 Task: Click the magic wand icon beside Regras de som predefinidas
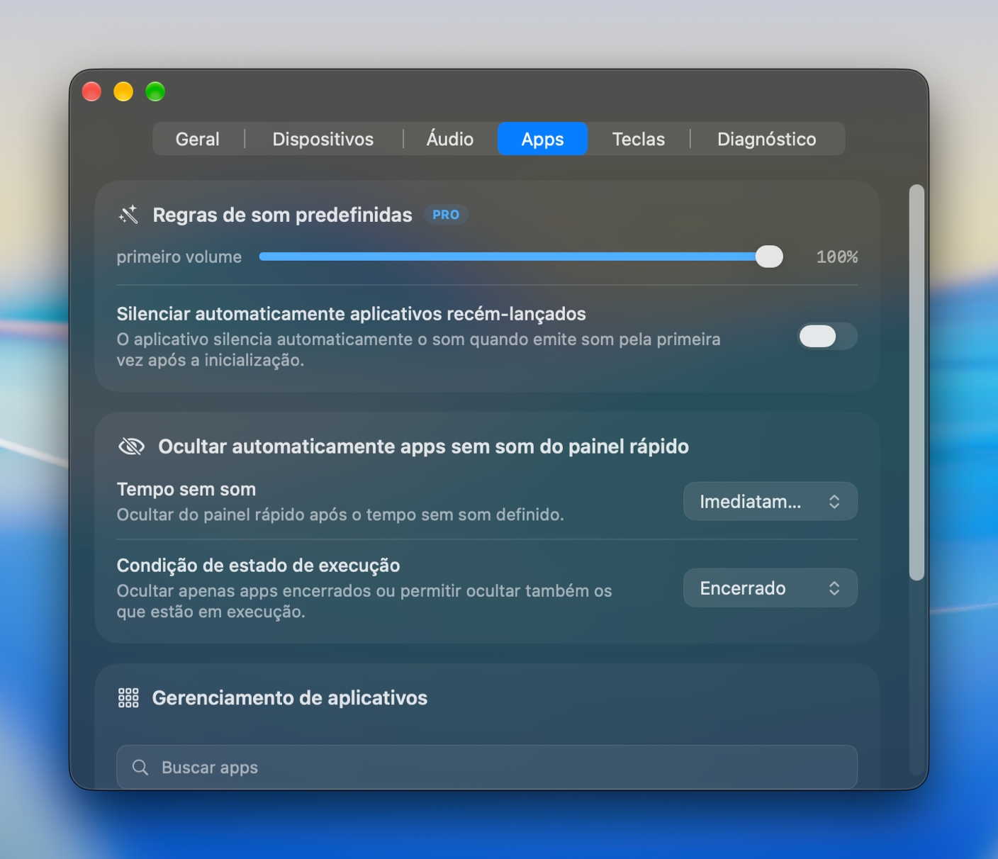[128, 215]
